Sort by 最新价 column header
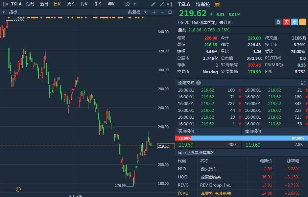308x197 pixels. [266, 161]
